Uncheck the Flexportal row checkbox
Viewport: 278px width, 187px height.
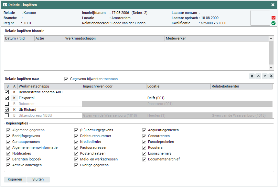pos(7,98)
